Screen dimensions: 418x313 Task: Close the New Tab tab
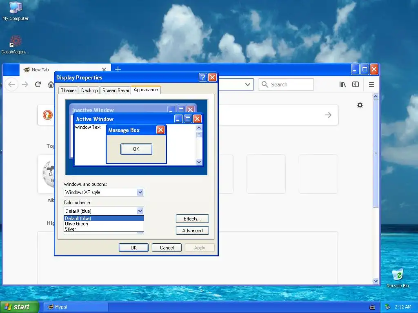(104, 69)
